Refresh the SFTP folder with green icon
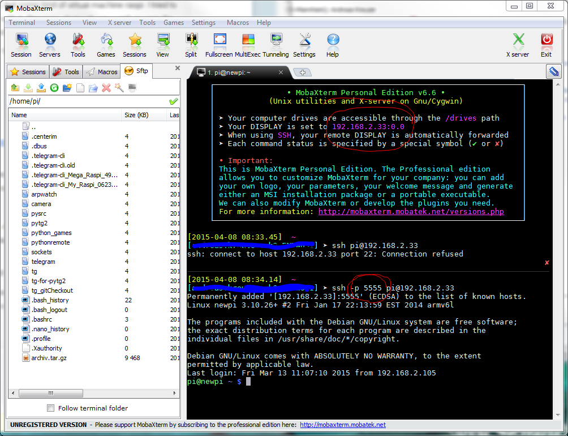The image size is (568, 436). [54, 88]
